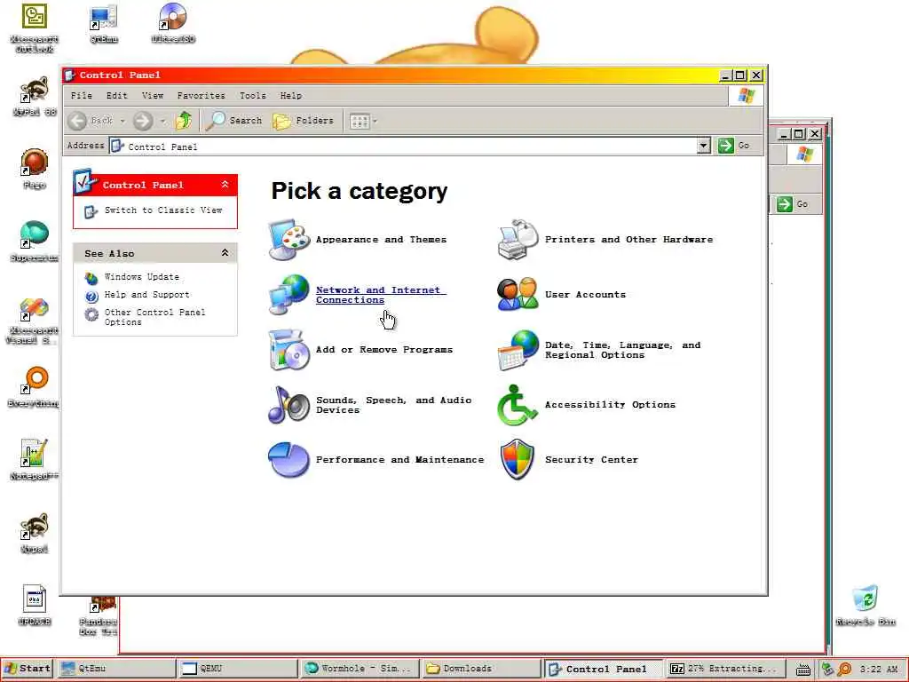Open Appearance and Themes category icon
Viewport: 909px width, 682px height.
click(x=289, y=240)
